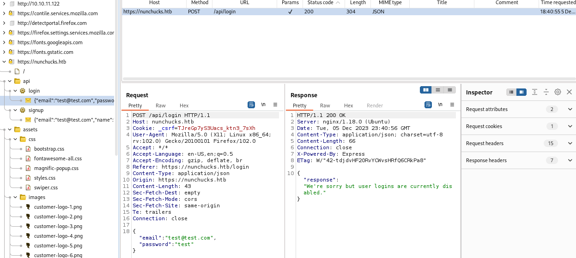Open Request pane hamburger options menu
This screenshot has width=576, height=258.
pos(275,105)
